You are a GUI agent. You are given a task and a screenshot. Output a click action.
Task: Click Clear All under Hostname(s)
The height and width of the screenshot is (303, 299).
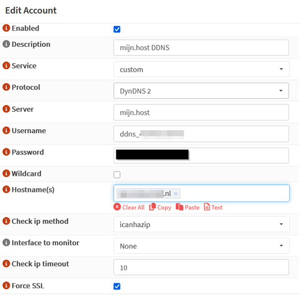[129, 207]
